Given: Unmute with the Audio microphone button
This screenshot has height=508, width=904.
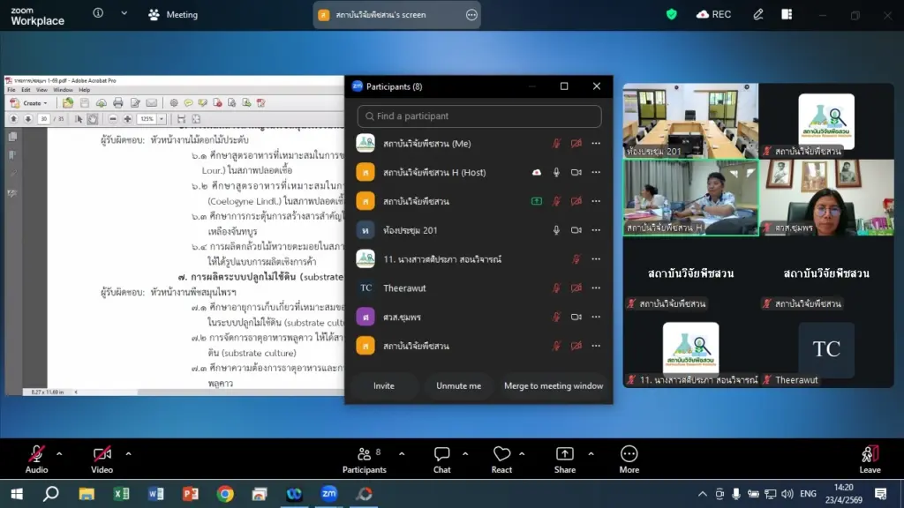Looking at the screenshot, I should coord(36,454).
